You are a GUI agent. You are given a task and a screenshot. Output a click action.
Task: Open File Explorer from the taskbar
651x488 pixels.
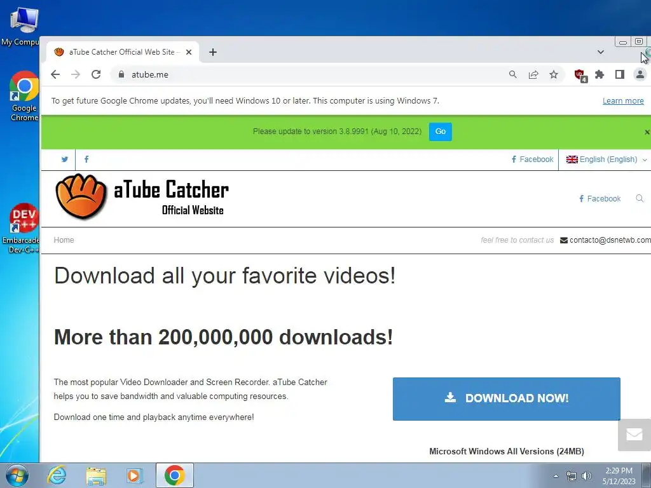pyautogui.click(x=96, y=475)
